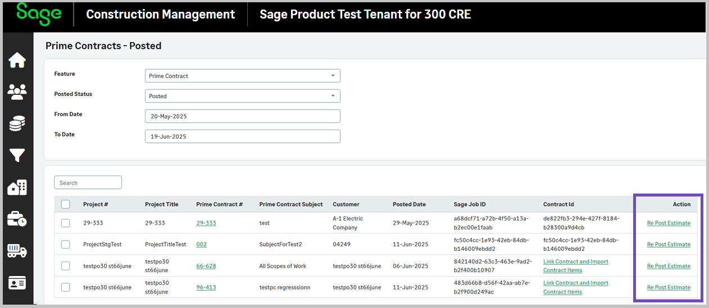Click Sage Product Test Tenant for 300 CRE

(365, 14)
